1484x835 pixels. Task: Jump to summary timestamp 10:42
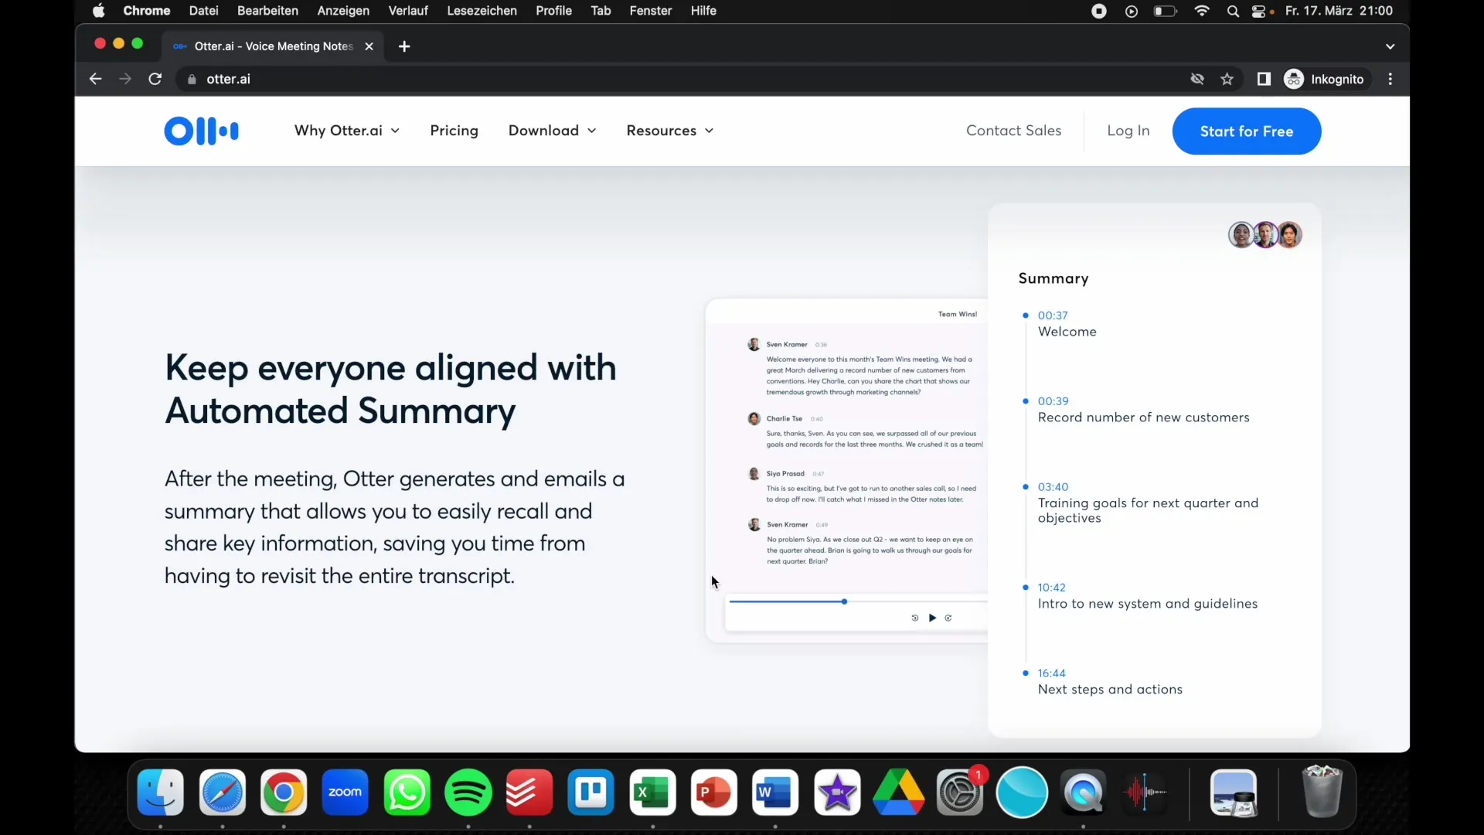coord(1051,588)
